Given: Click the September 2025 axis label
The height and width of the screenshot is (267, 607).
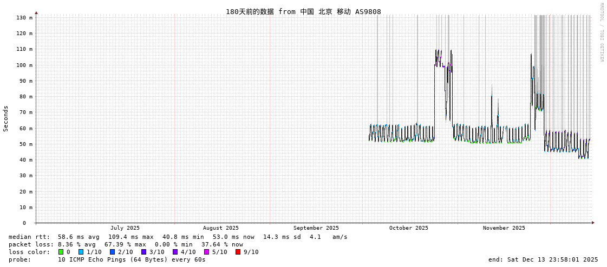Looking at the screenshot, I should (316, 228).
